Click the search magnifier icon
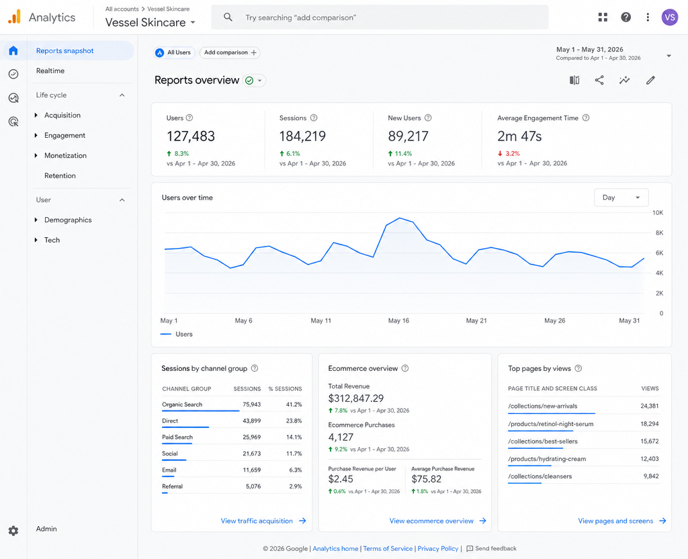Viewport: 688px width, 559px height. (228, 17)
